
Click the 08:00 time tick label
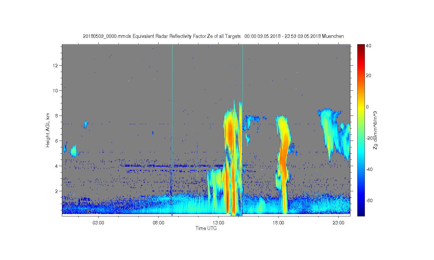159,223
